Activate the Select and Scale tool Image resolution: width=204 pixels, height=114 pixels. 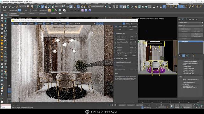(49, 7)
